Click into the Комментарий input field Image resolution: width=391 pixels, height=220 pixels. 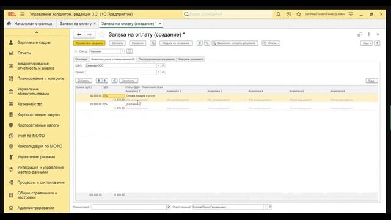point(129,207)
